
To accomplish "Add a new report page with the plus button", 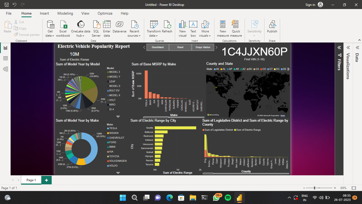I will (x=46, y=180).
